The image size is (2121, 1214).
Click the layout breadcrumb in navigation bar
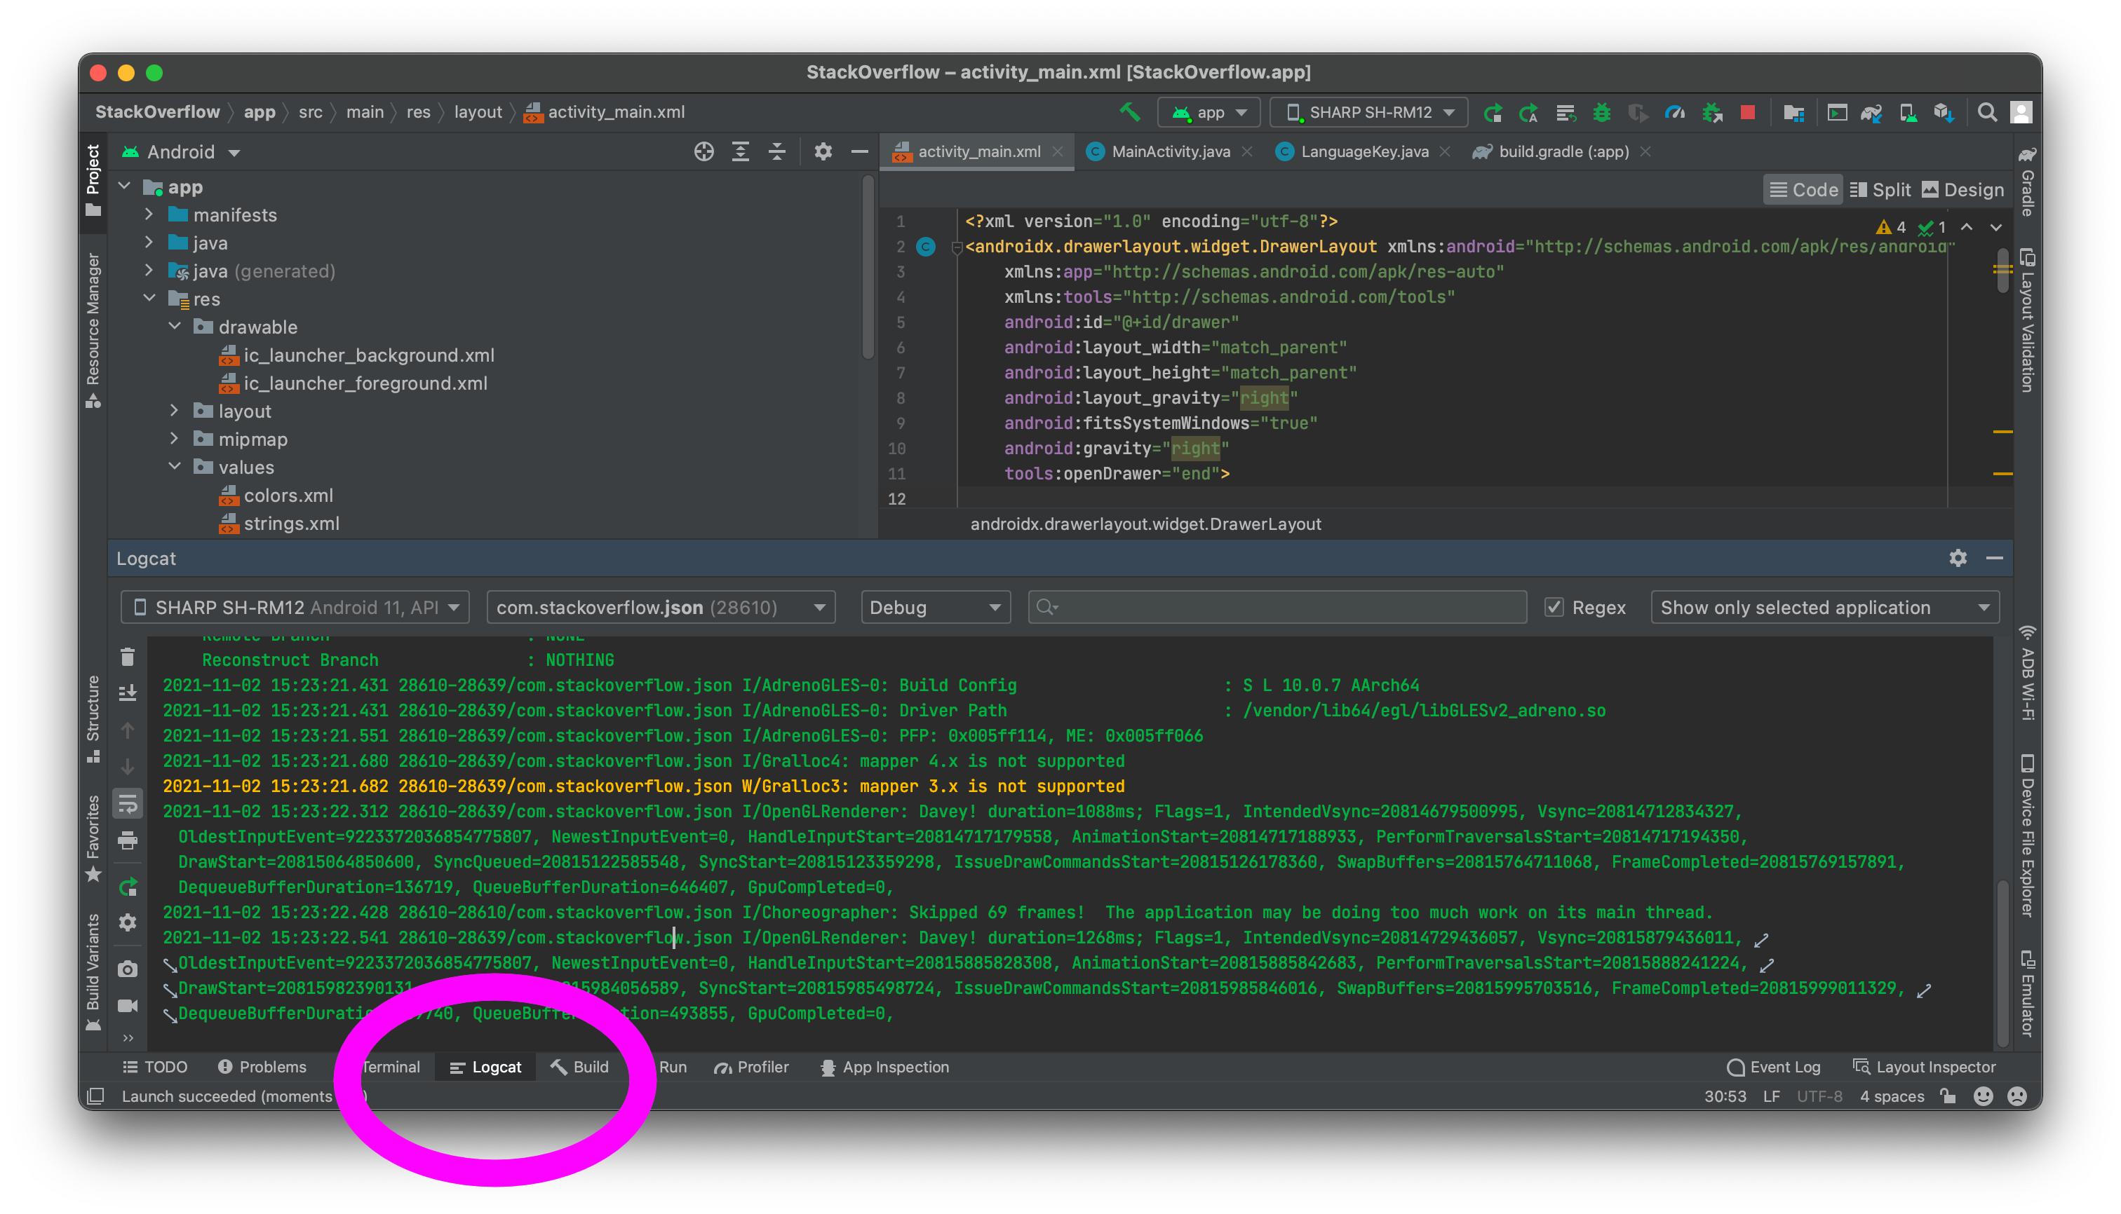click(478, 111)
